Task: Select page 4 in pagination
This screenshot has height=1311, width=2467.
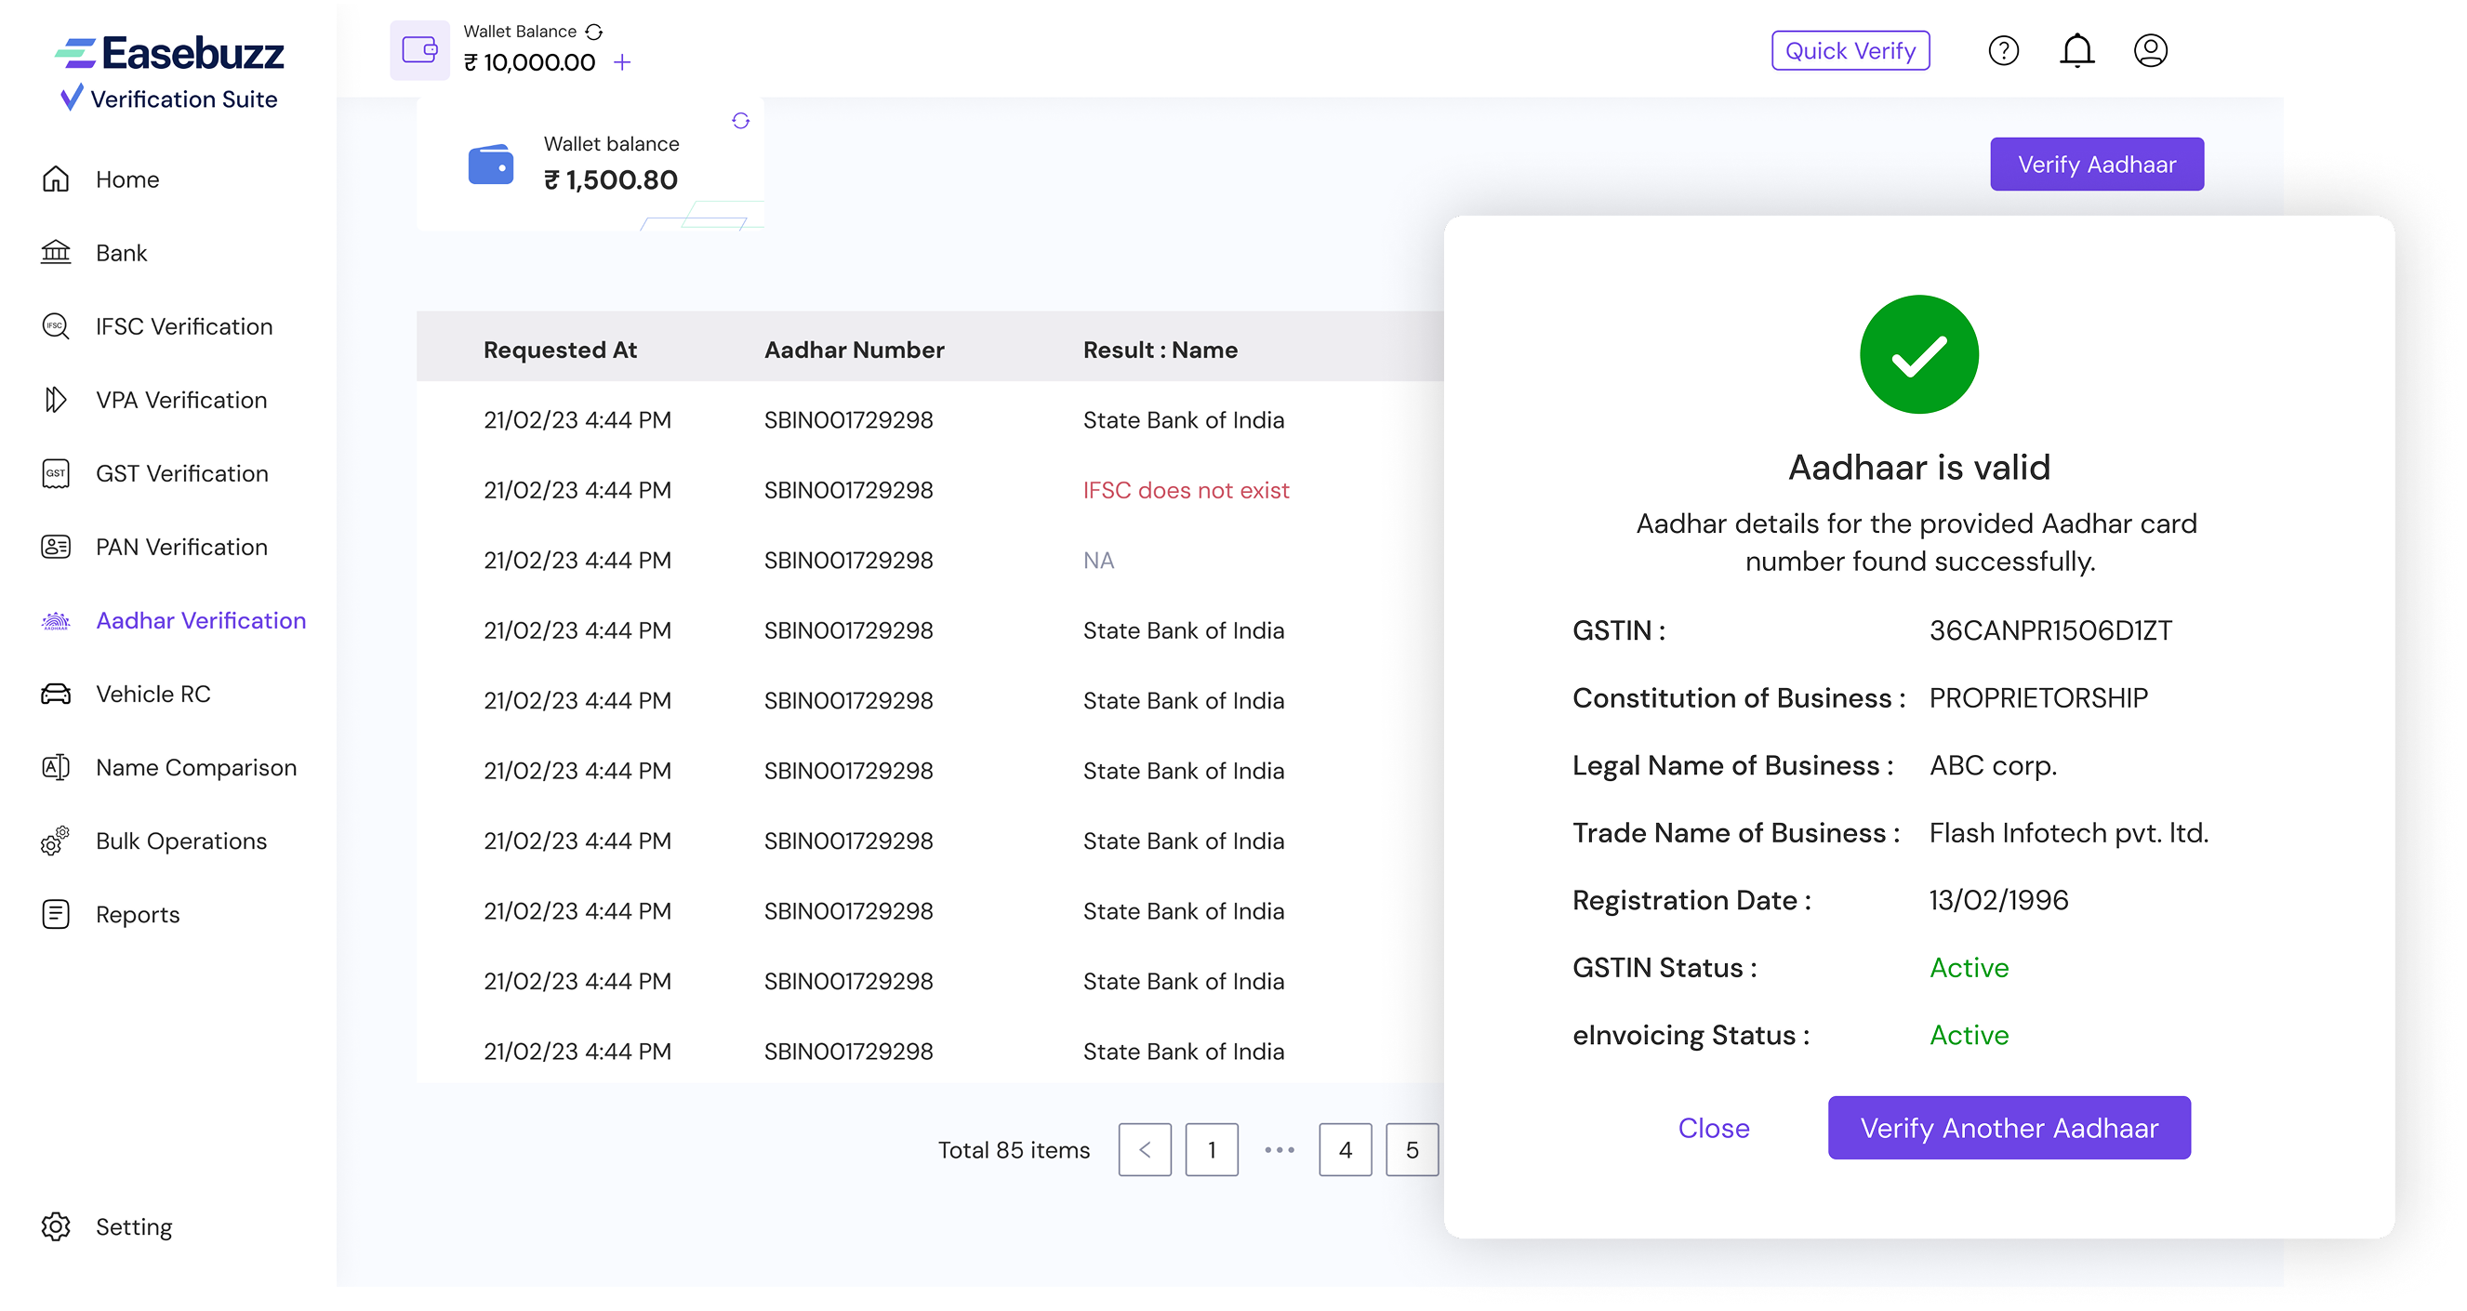Action: [1345, 1150]
